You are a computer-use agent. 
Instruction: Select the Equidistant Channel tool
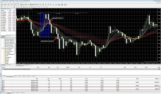(14, 7)
